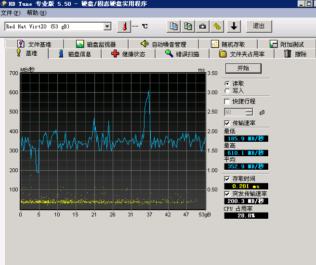
Task: Click the 退出 exit button
Action: click(x=259, y=26)
